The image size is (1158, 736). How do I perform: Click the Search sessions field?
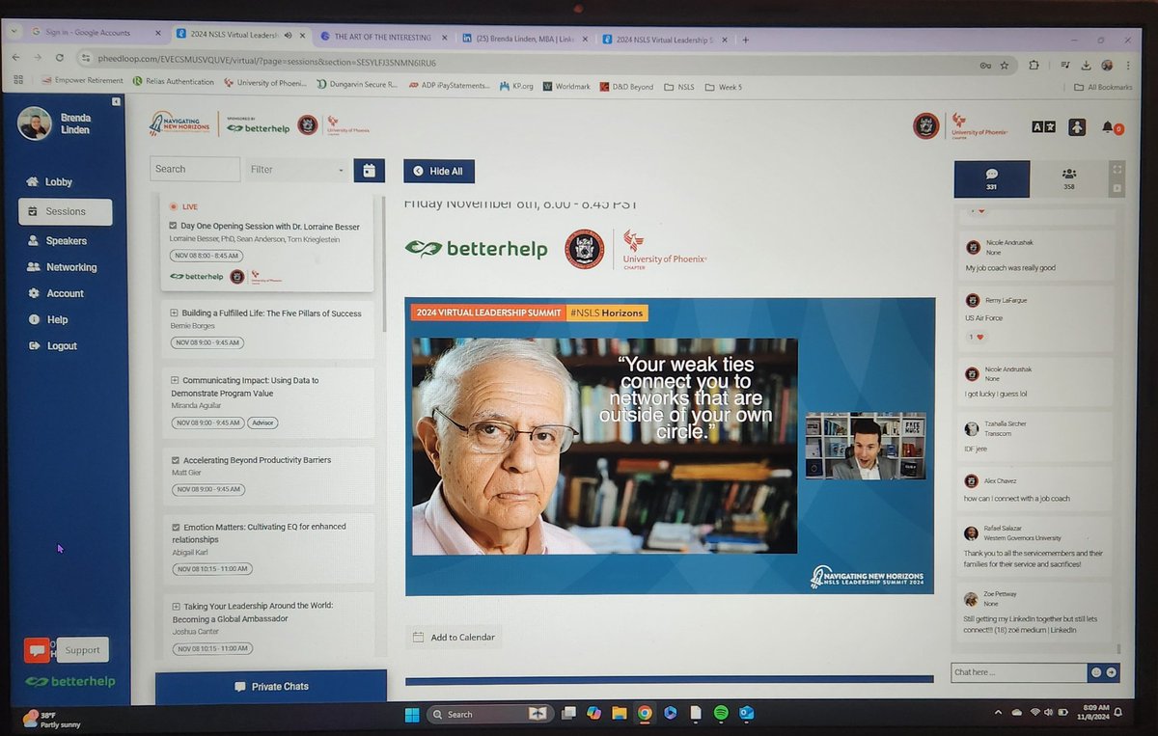(x=195, y=169)
